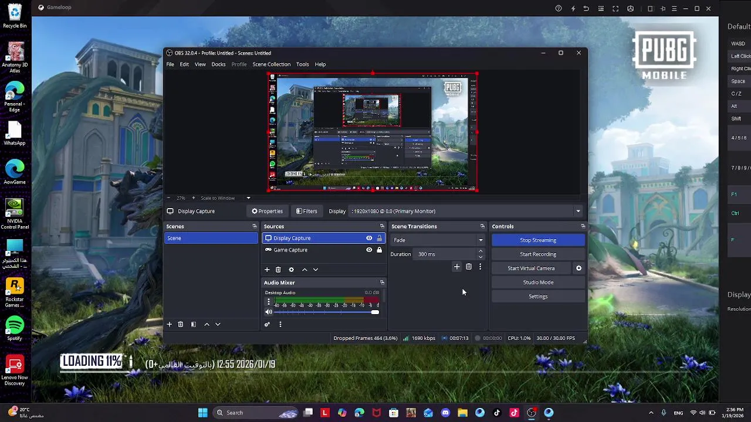Open the File menu
Viewport: 751px width, 422px height.
pyautogui.click(x=170, y=64)
